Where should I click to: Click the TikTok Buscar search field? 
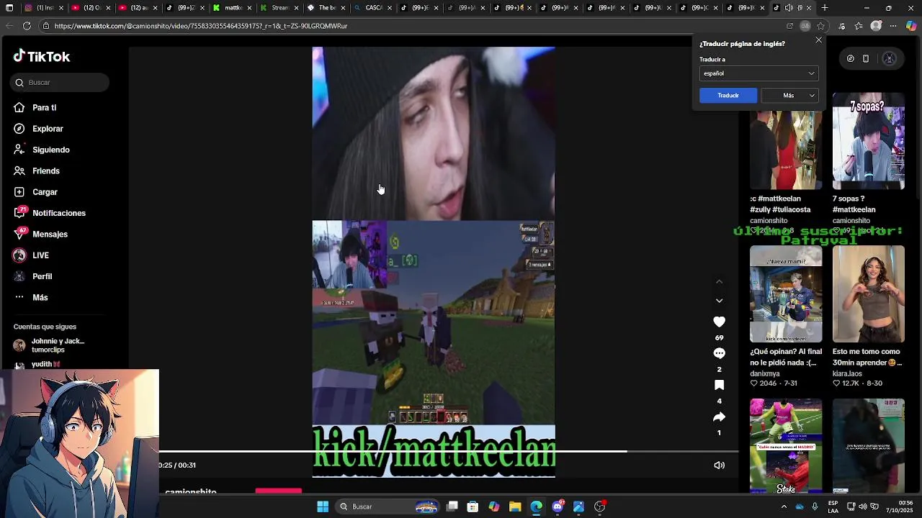[x=60, y=82]
